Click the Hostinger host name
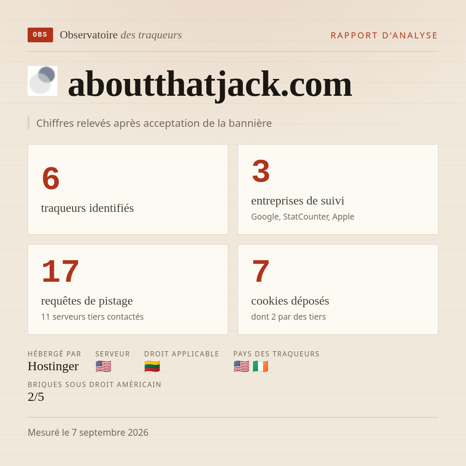This screenshot has width=466, height=466. [x=53, y=366]
